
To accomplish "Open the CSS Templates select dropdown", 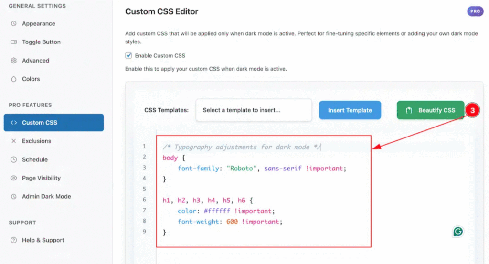I will (254, 110).
